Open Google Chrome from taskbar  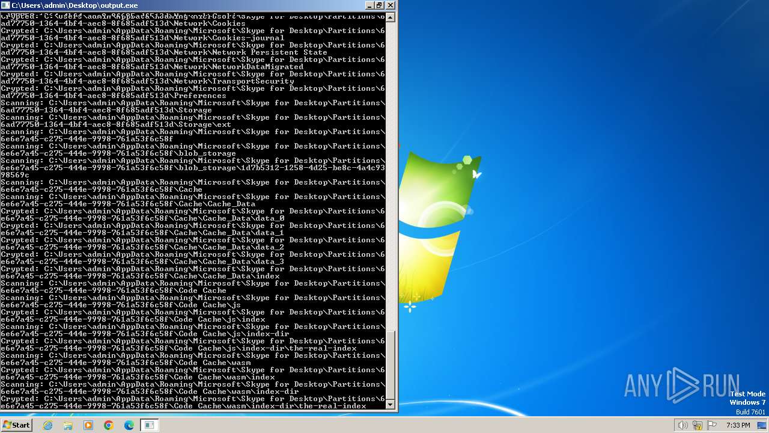[109, 425]
